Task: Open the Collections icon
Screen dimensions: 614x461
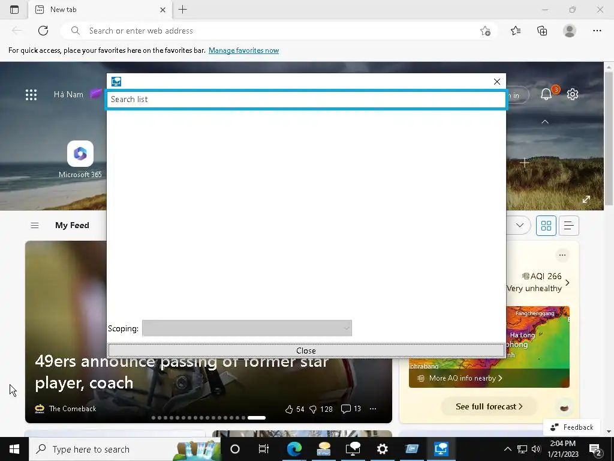Action: click(542, 31)
